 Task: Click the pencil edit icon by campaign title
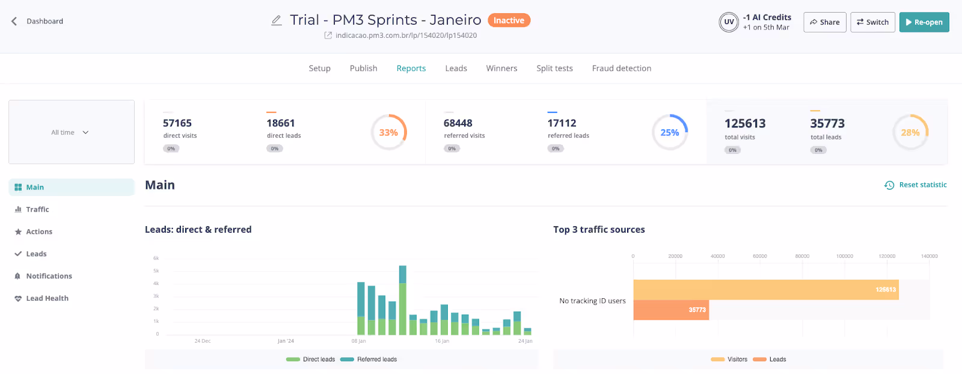click(x=277, y=20)
